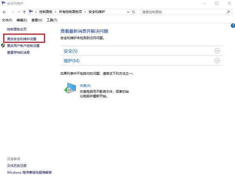Expand the 安全(S) section chevron
This screenshot has height=179, width=235.
click(217, 51)
